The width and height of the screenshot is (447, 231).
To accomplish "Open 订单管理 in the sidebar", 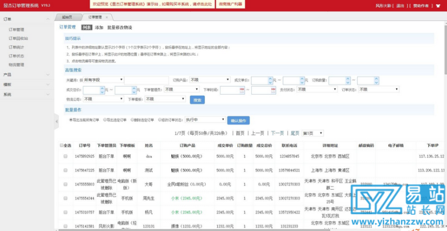I will [x=17, y=30].
